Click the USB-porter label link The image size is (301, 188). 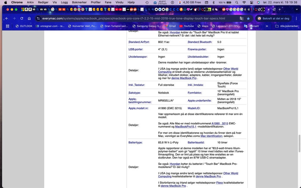pos(136,49)
